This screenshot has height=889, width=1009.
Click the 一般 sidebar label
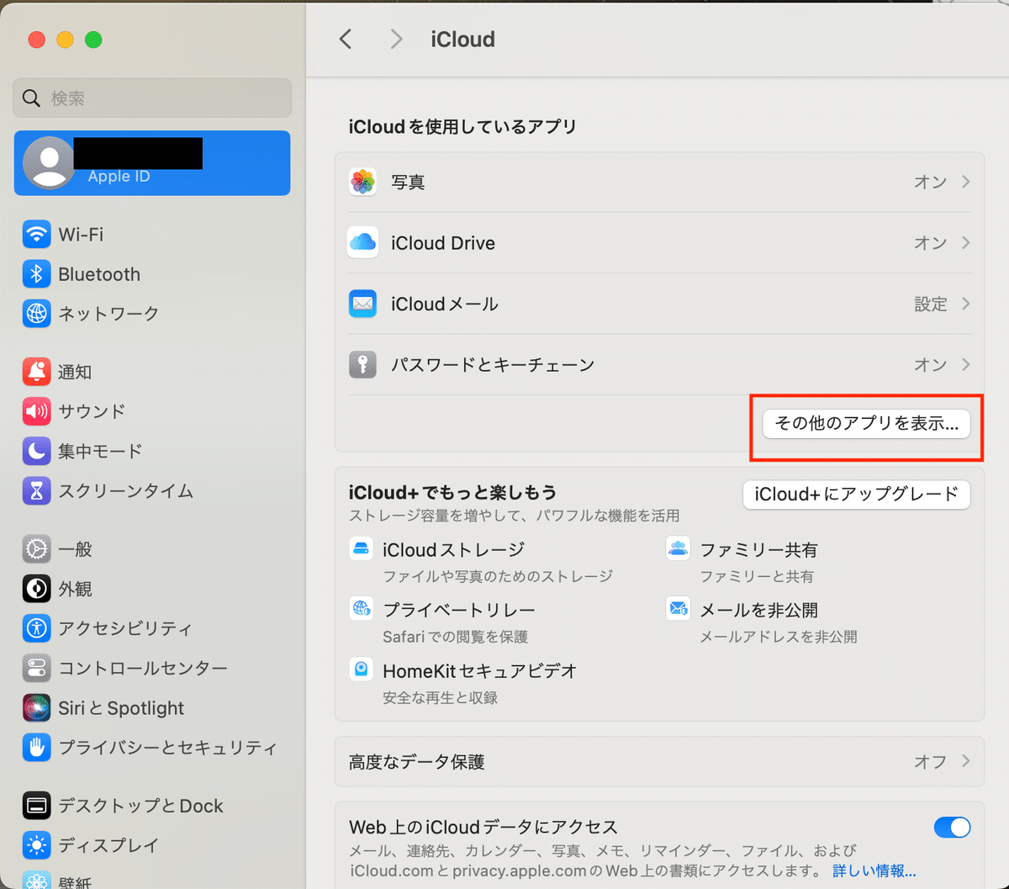pos(75,549)
